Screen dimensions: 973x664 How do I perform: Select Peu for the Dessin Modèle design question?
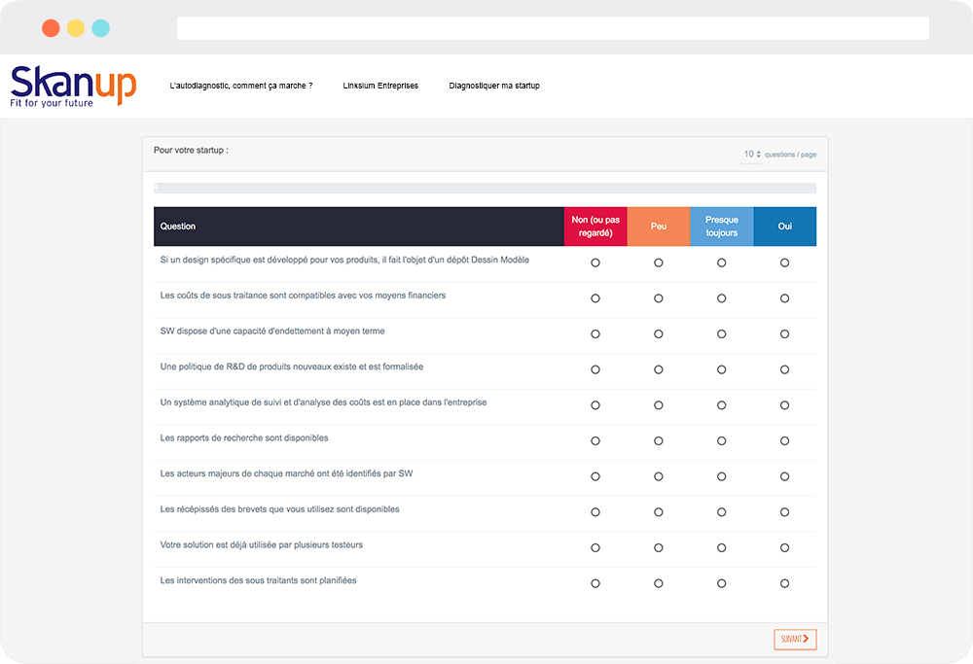click(659, 262)
